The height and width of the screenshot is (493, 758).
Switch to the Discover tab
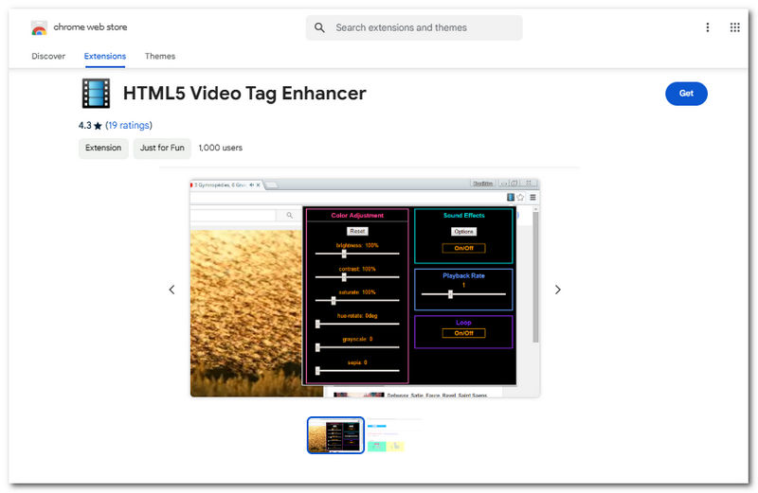48,56
